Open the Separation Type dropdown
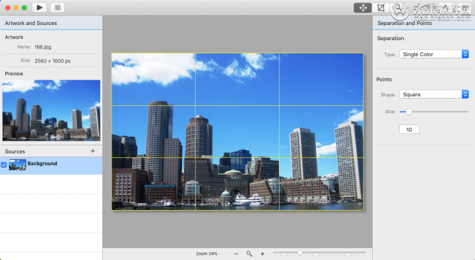 (x=434, y=54)
